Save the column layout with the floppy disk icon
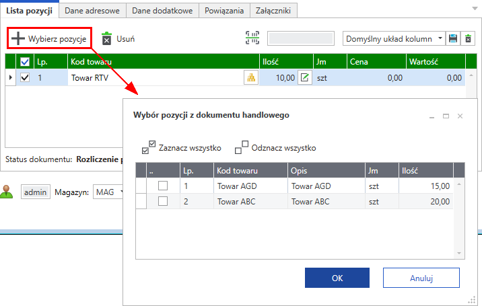 tap(454, 38)
